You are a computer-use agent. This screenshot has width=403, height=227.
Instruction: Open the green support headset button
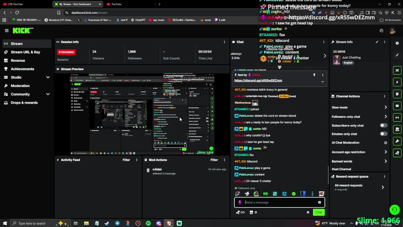point(394,209)
